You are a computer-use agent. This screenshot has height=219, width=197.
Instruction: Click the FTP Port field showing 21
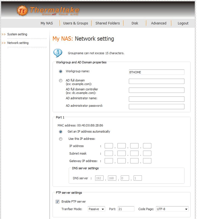tap(126, 209)
